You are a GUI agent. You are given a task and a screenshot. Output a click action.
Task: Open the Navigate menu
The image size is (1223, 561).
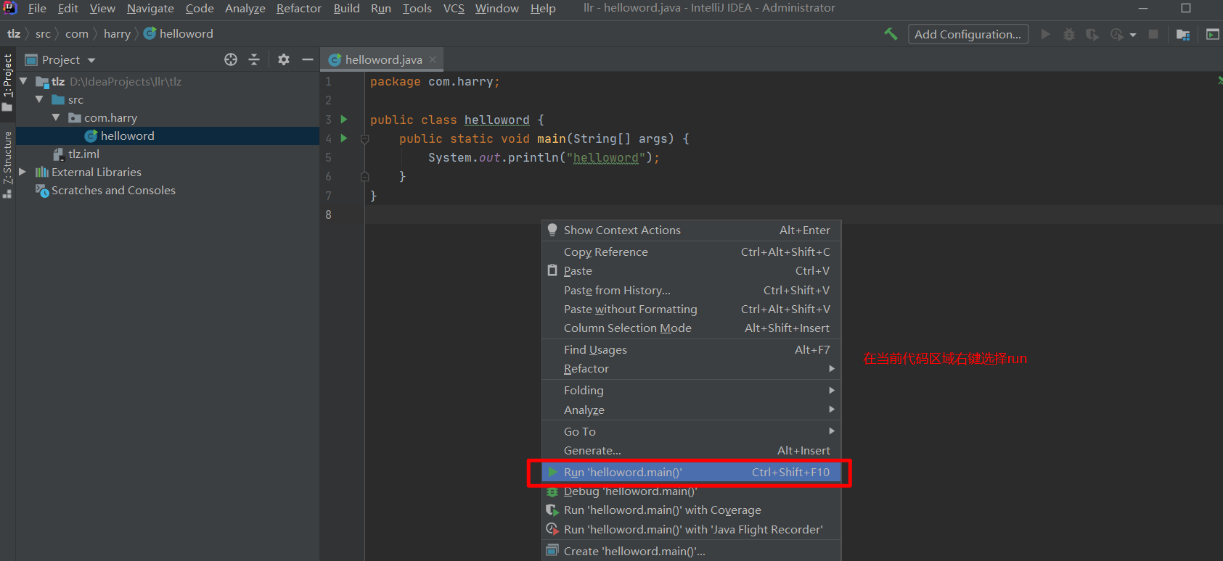[x=150, y=8]
